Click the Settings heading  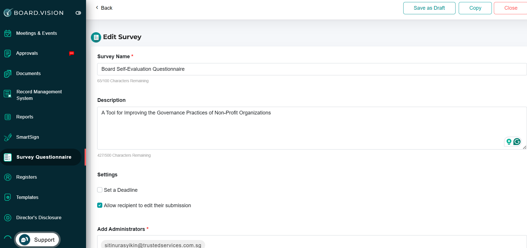(107, 175)
